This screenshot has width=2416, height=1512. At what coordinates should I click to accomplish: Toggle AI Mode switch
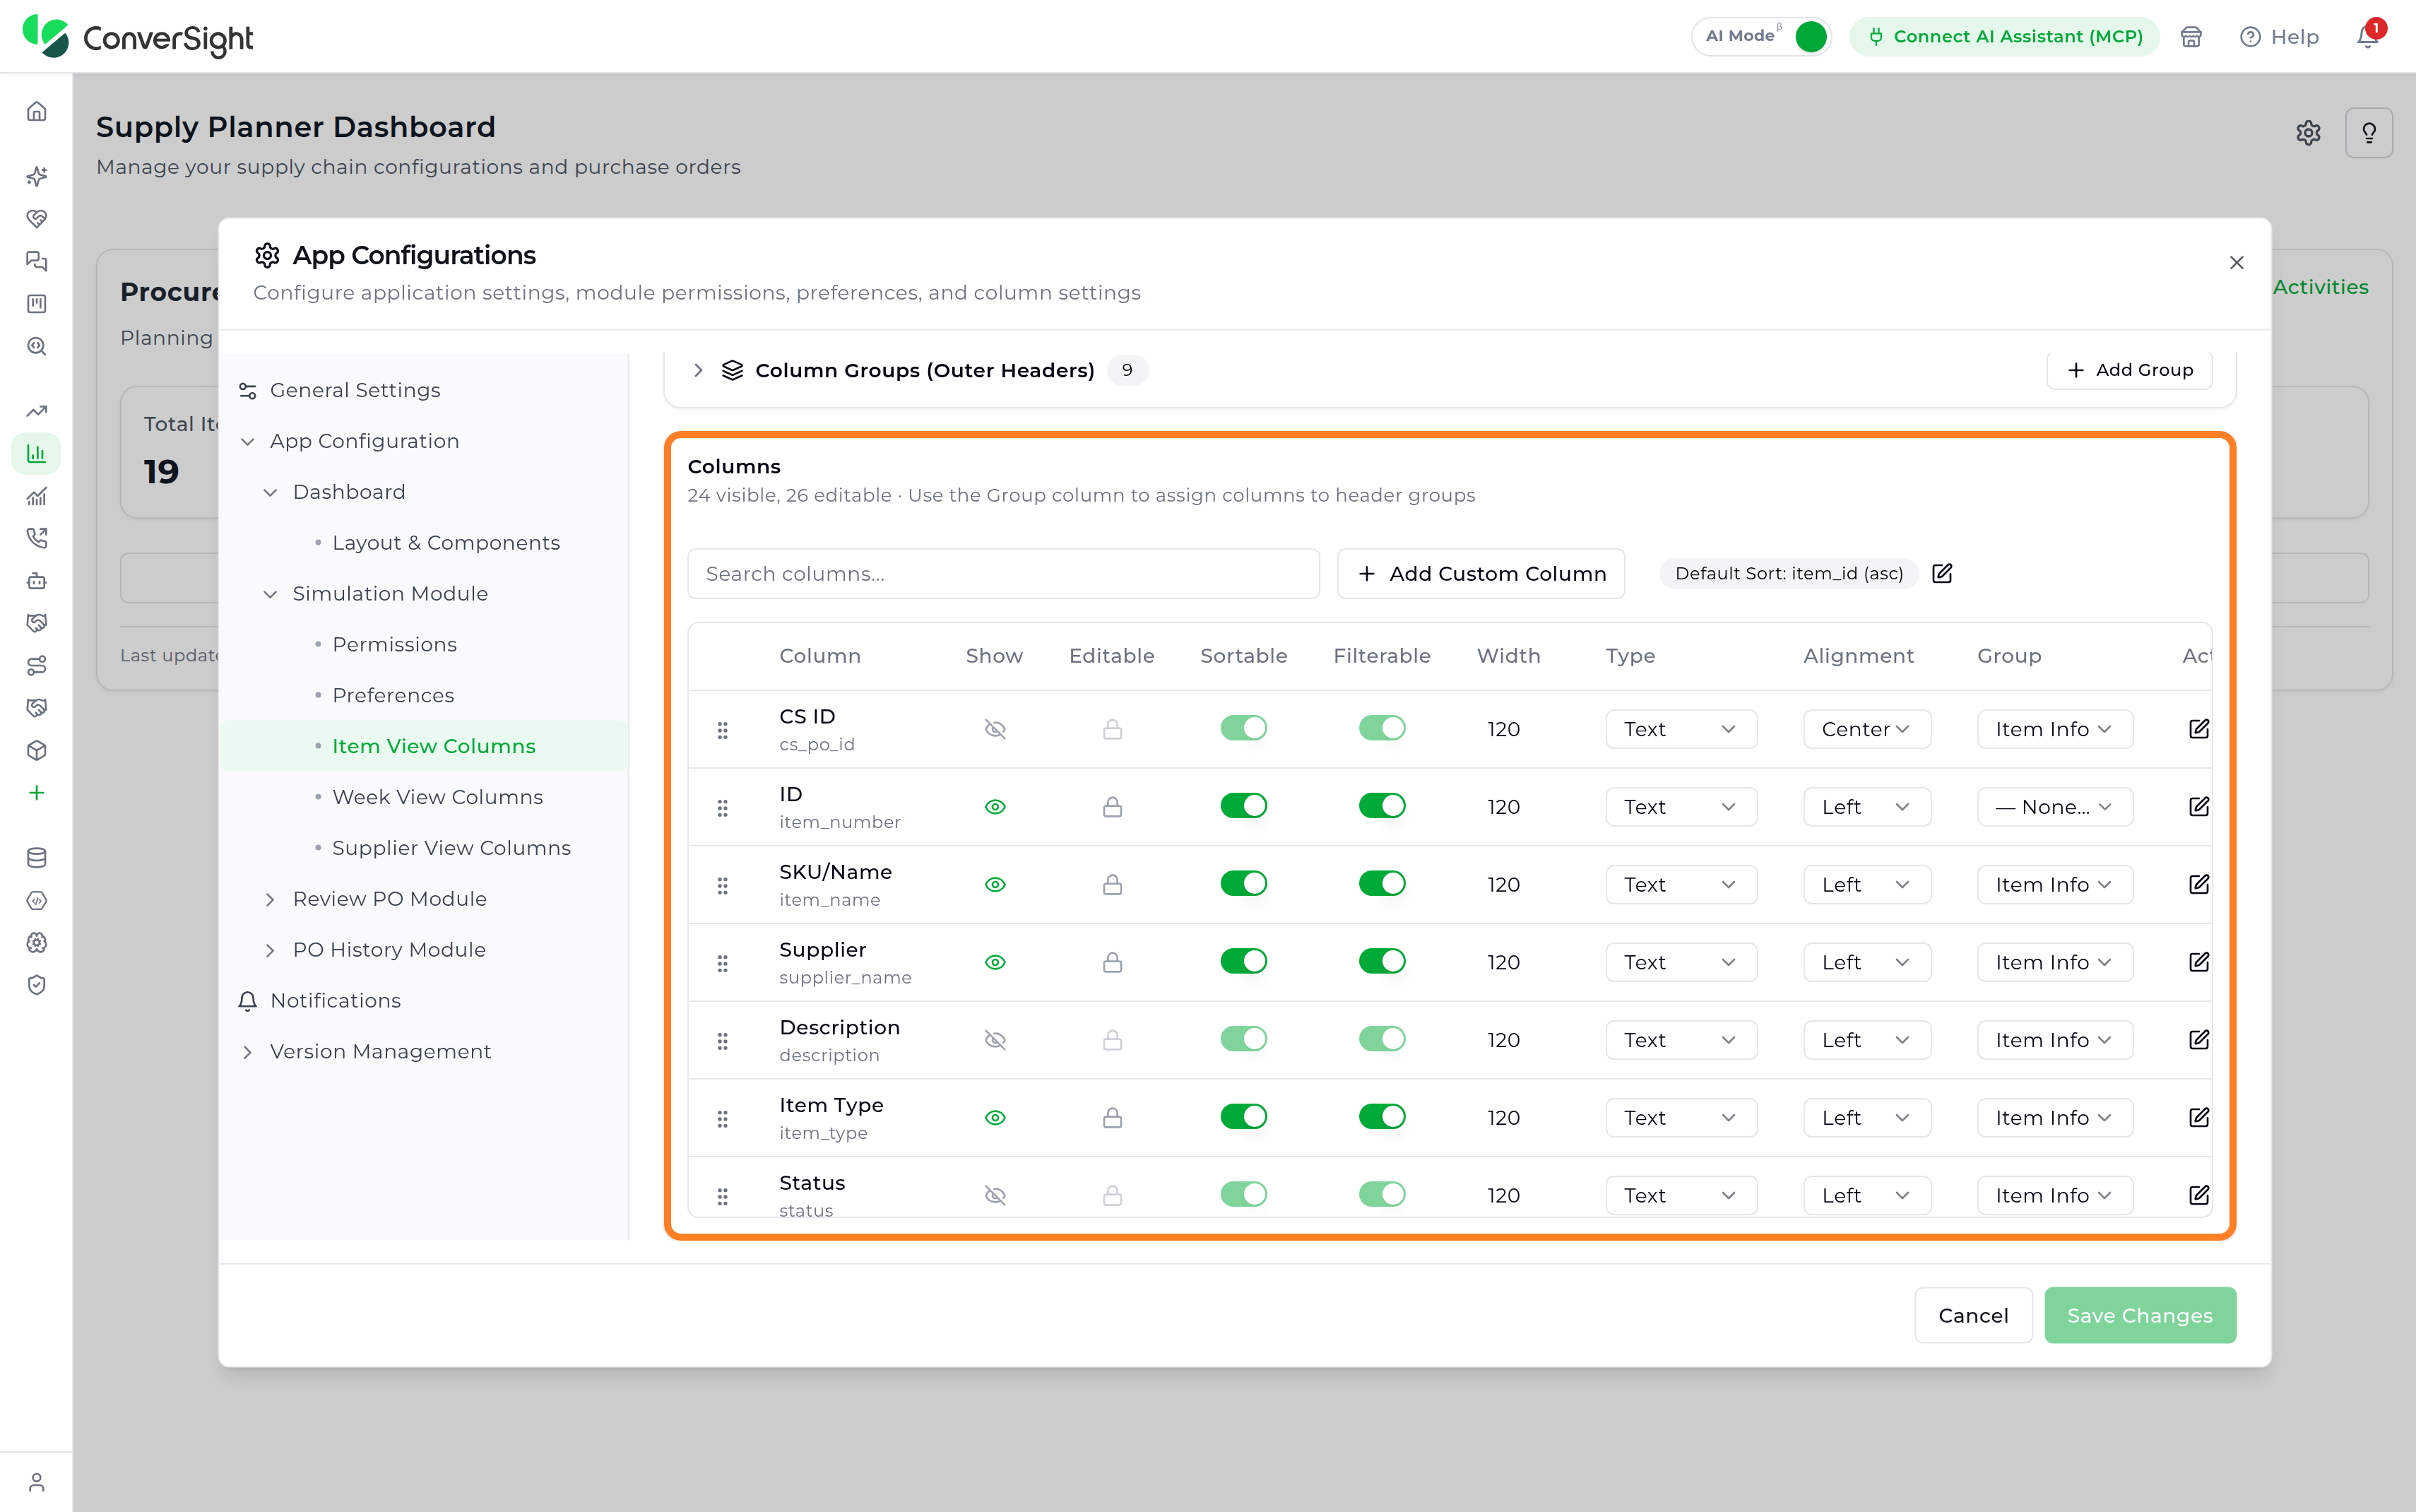pyautogui.click(x=1811, y=37)
